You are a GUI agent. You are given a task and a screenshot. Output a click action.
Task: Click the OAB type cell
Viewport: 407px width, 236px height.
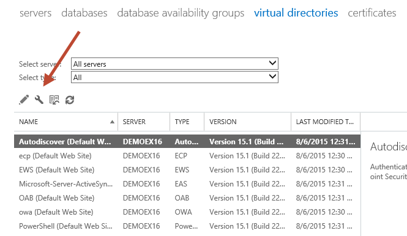(x=182, y=198)
